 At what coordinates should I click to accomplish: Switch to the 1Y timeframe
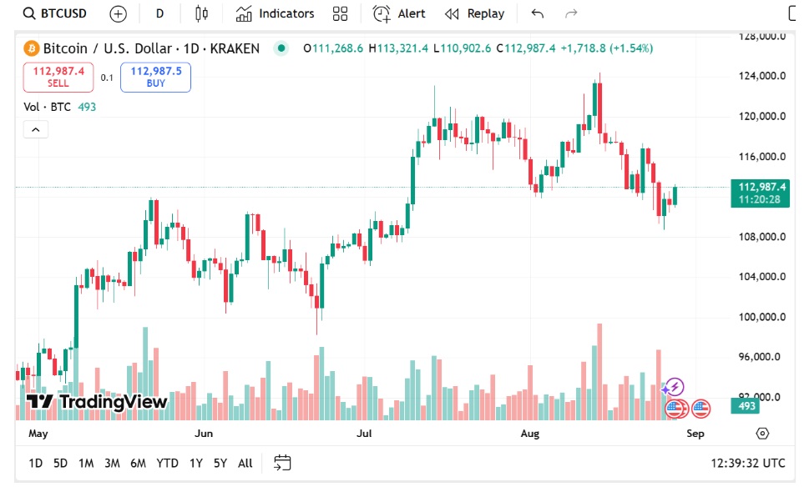click(195, 463)
